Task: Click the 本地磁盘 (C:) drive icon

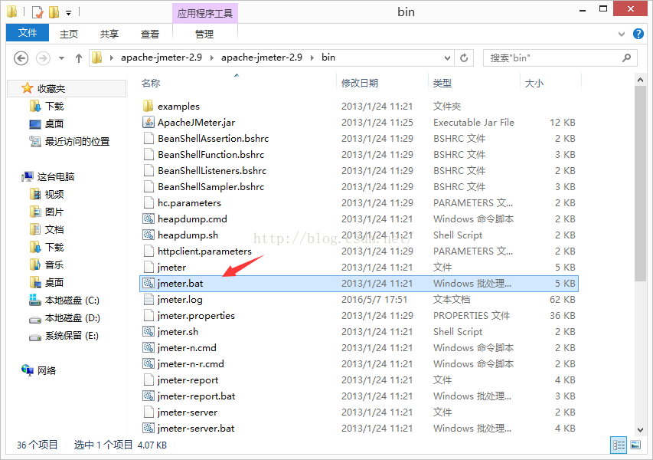Action: [x=35, y=300]
